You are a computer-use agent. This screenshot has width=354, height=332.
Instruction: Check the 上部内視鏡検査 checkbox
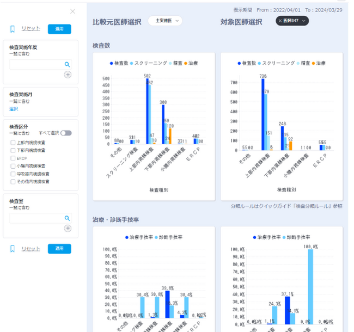(x=13, y=143)
